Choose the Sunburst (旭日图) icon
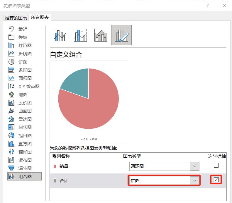 point(11,135)
